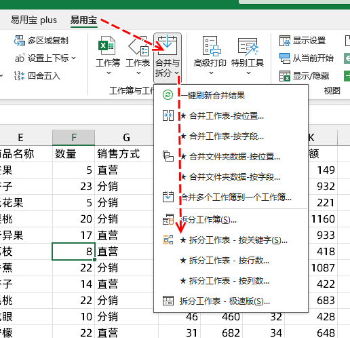The width and height of the screenshot is (350, 338).
Task: Select column E header
Action: (26, 137)
